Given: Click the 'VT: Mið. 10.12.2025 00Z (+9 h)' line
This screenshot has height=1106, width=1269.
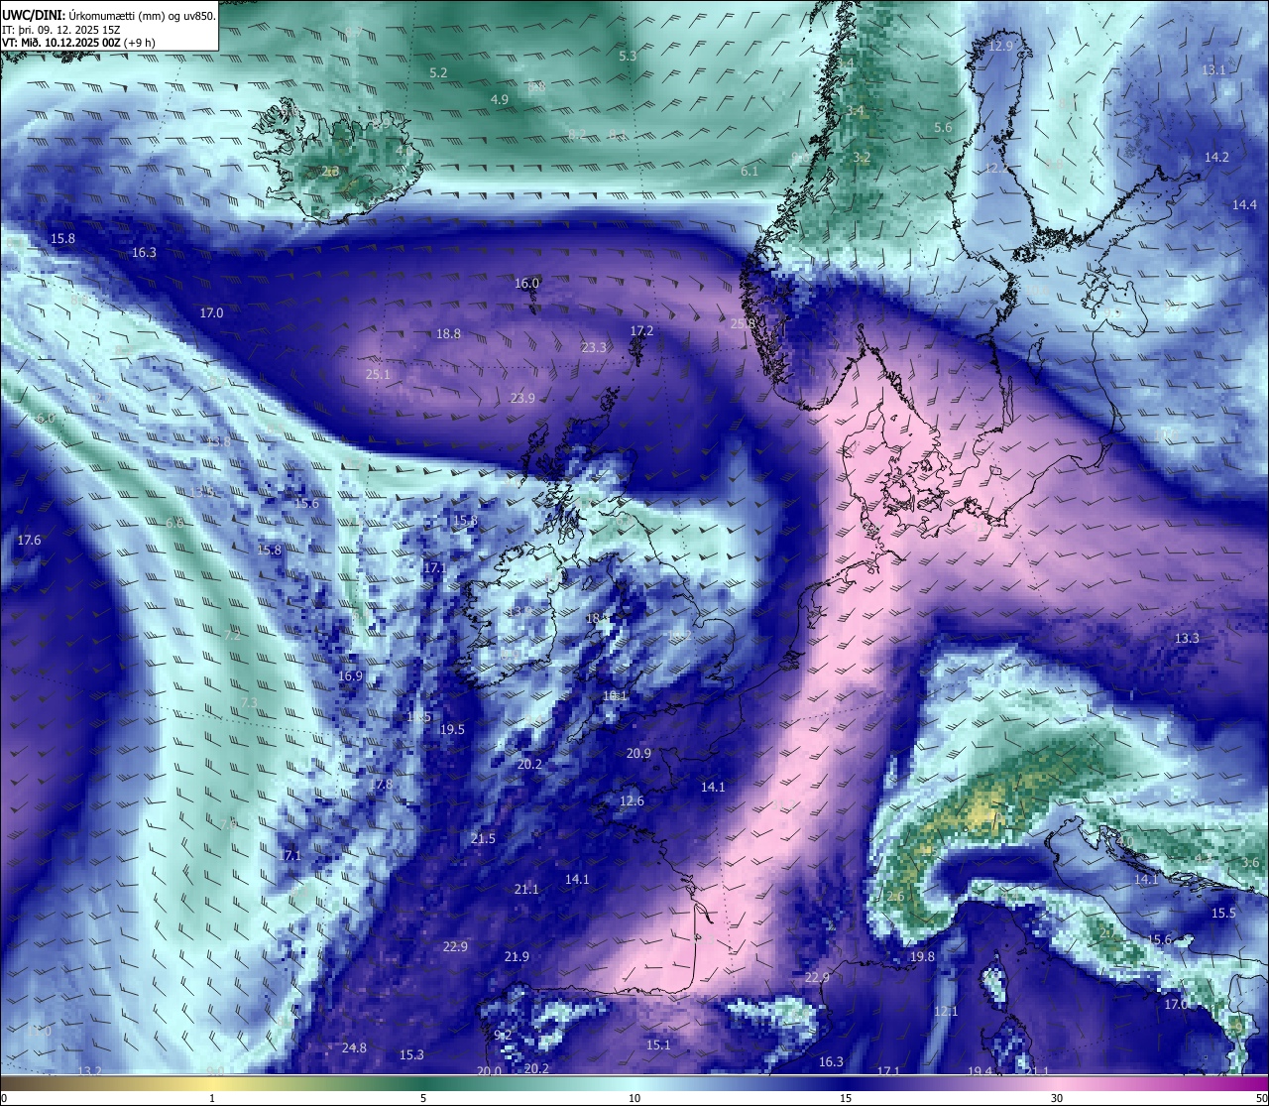Looking at the screenshot, I should tap(80, 43).
